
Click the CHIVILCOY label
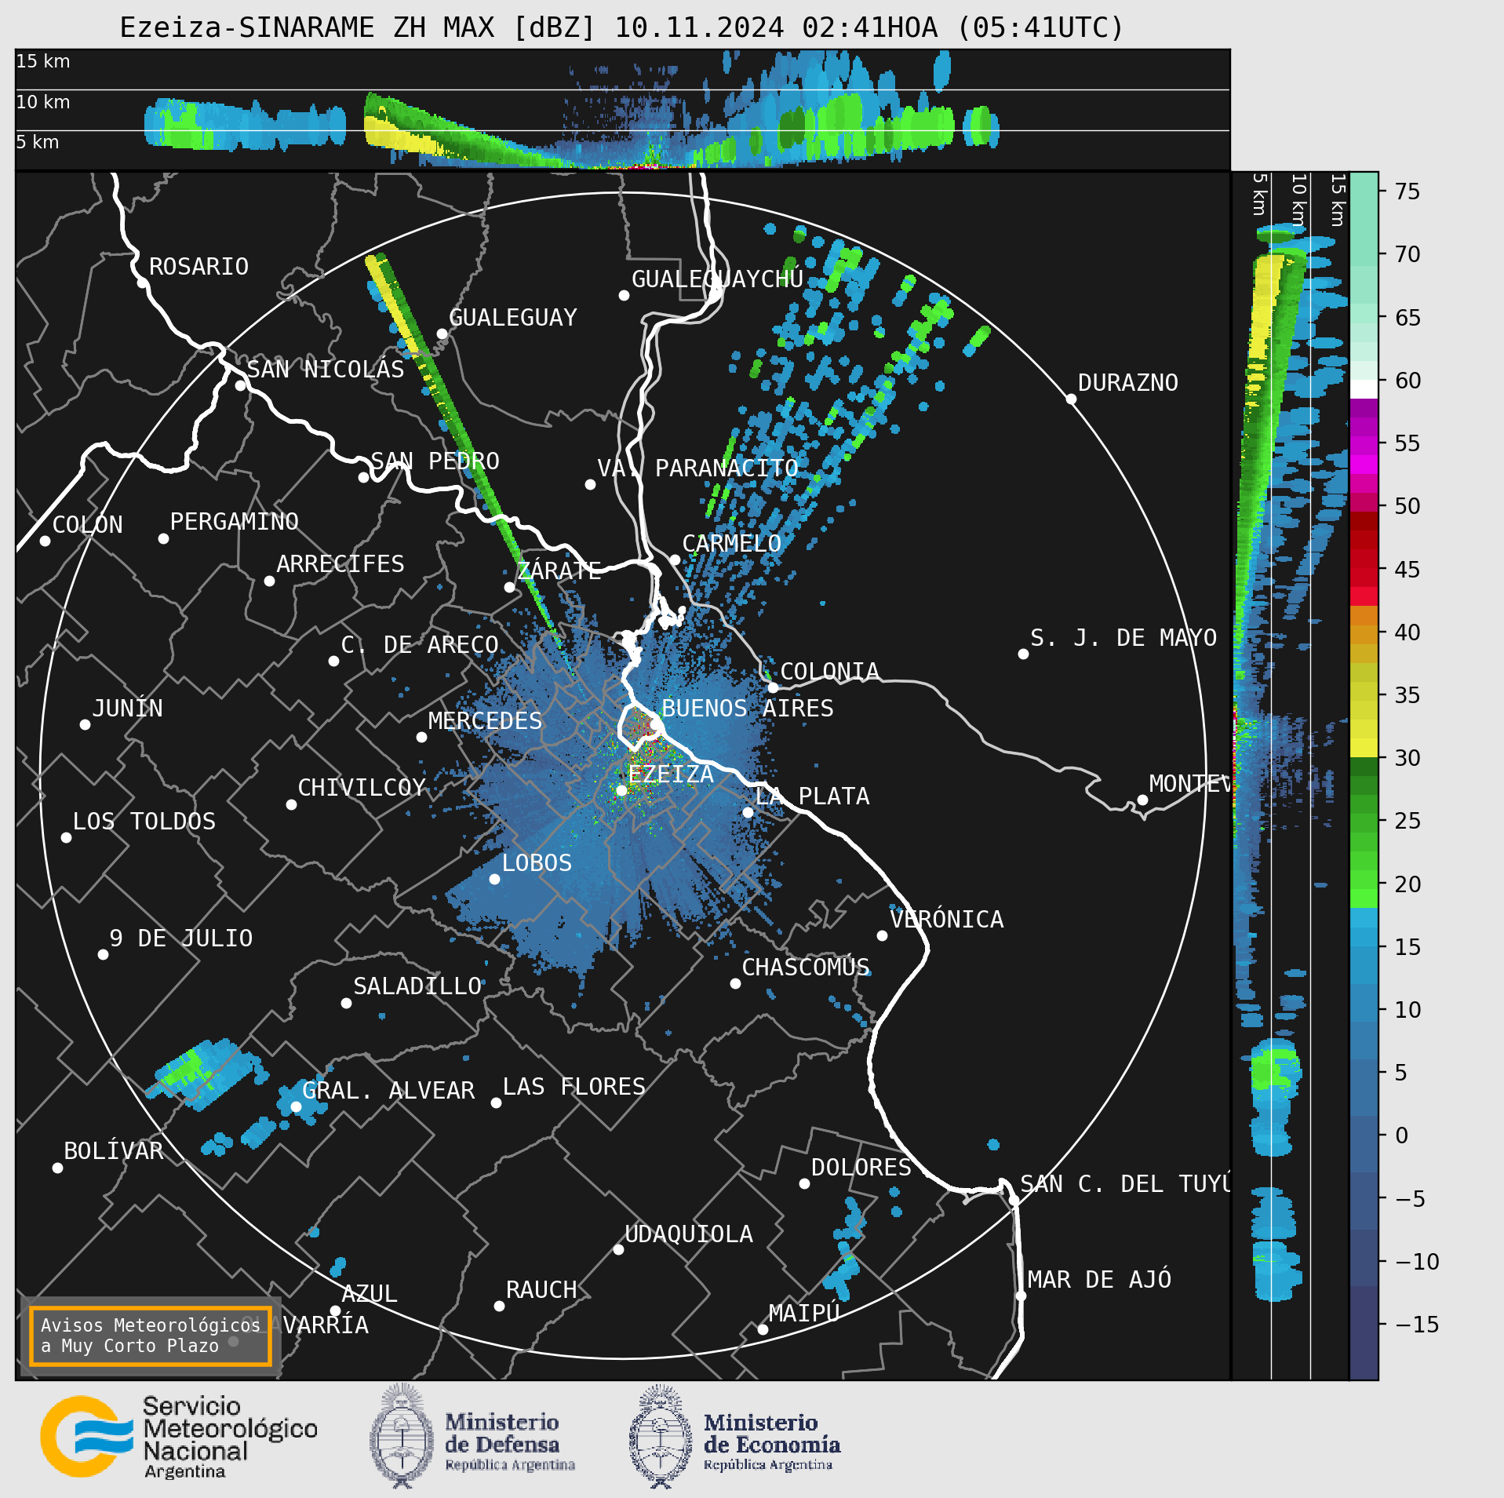[x=362, y=788]
